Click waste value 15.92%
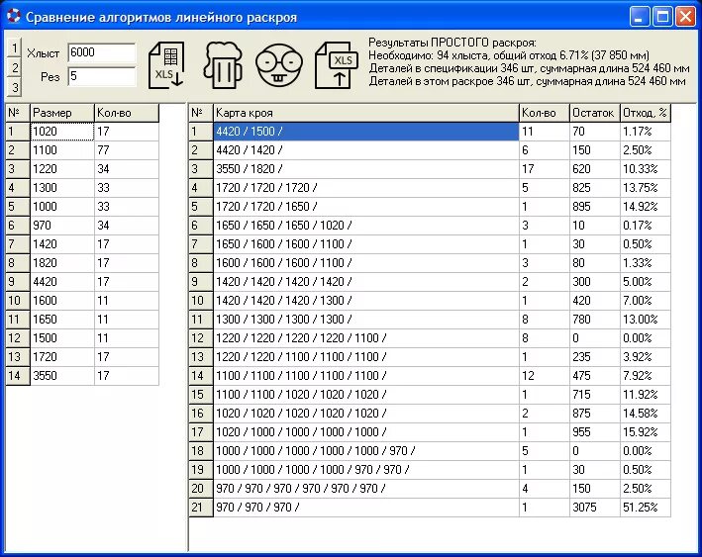 coord(646,432)
